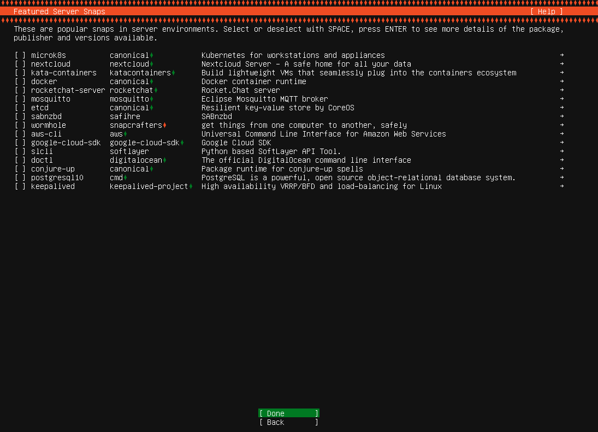Click the verified badge after google-cloud-sdk publisher
Screen dimensions: 598x432
tap(182, 143)
